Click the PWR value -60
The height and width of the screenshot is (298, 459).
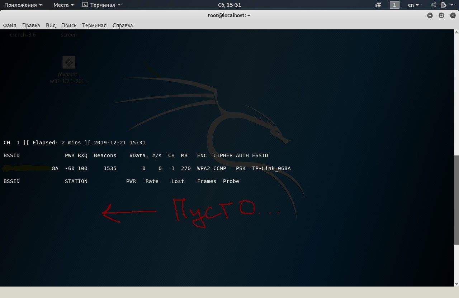(70, 168)
